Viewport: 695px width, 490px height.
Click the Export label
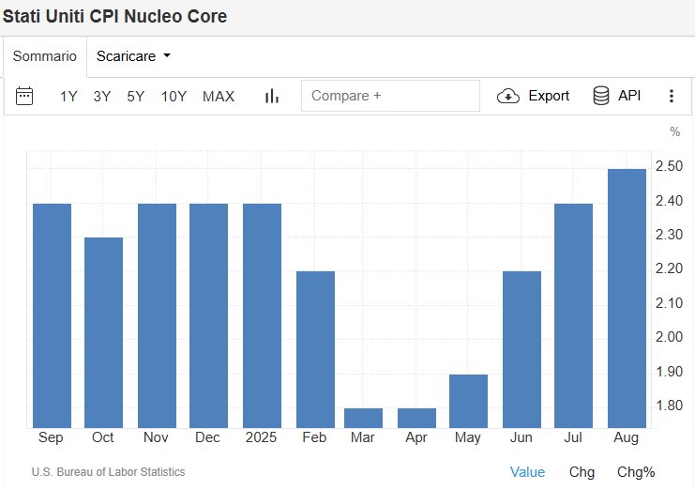pos(549,96)
